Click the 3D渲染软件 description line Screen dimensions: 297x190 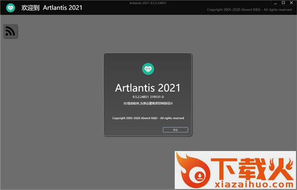(x=148, y=103)
